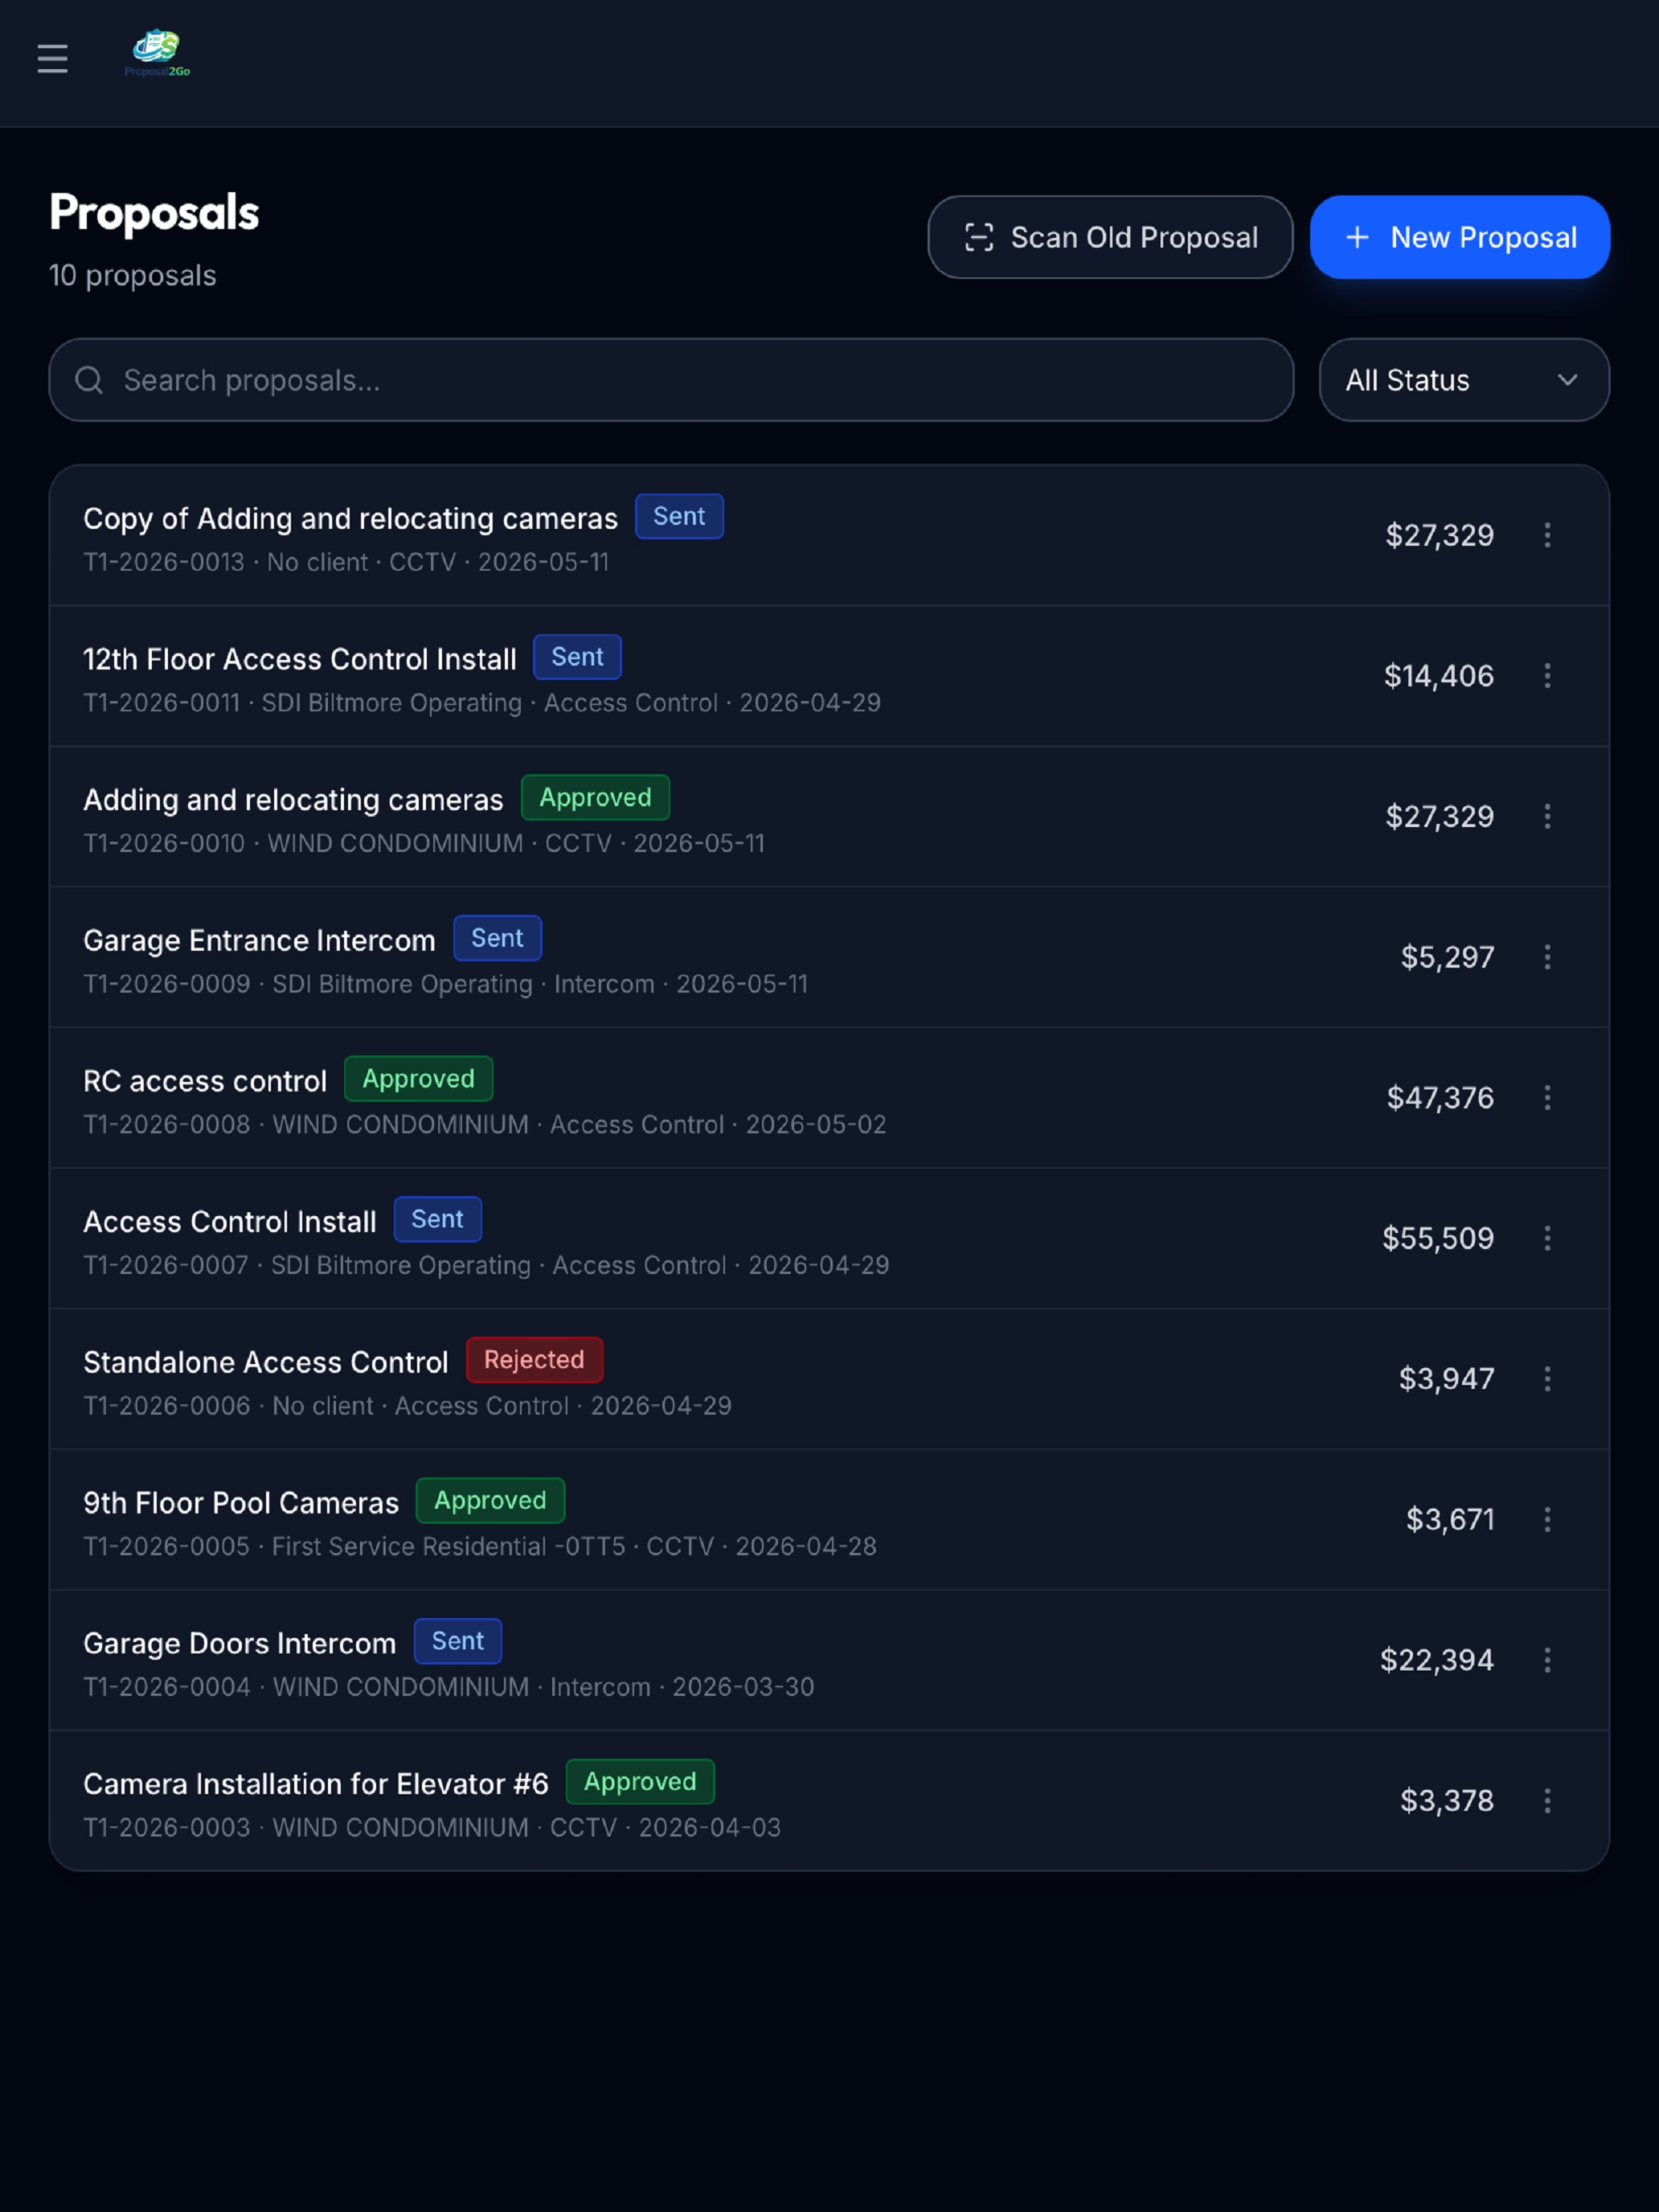1659x2212 pixels.
Task: Click Sent badge on Garage Doors Intercom
Action: point(458,1641)
